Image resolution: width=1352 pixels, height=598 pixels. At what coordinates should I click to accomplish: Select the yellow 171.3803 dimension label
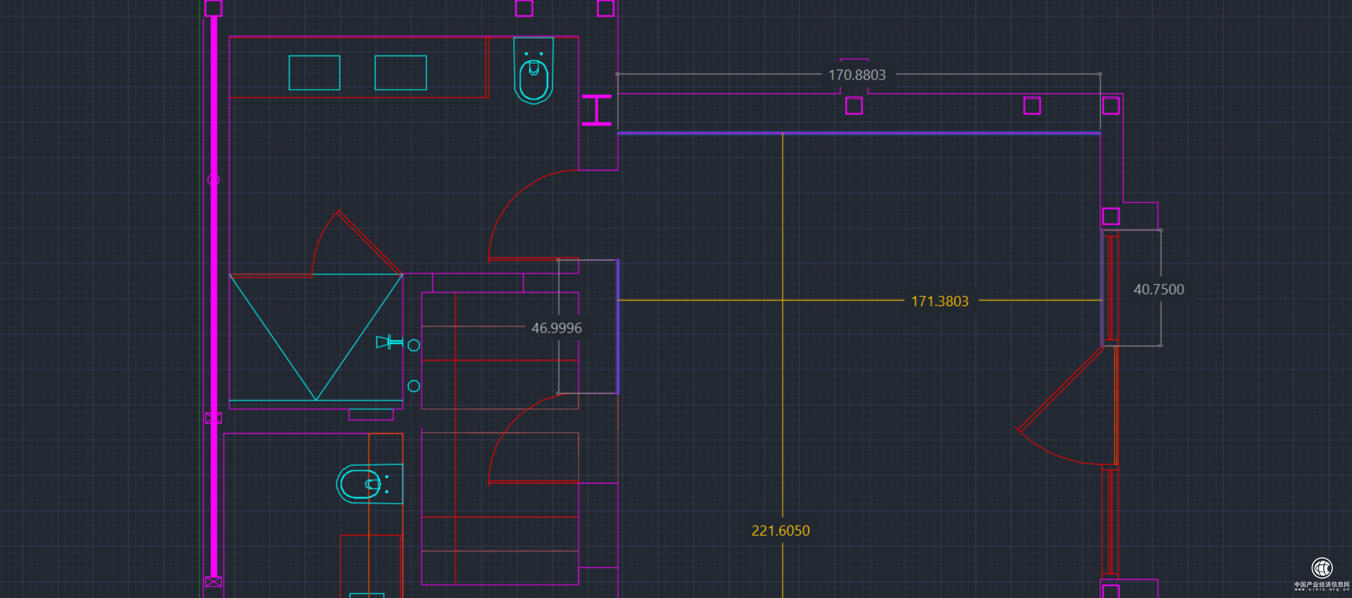pyautogui.click(x=939, y=302)
